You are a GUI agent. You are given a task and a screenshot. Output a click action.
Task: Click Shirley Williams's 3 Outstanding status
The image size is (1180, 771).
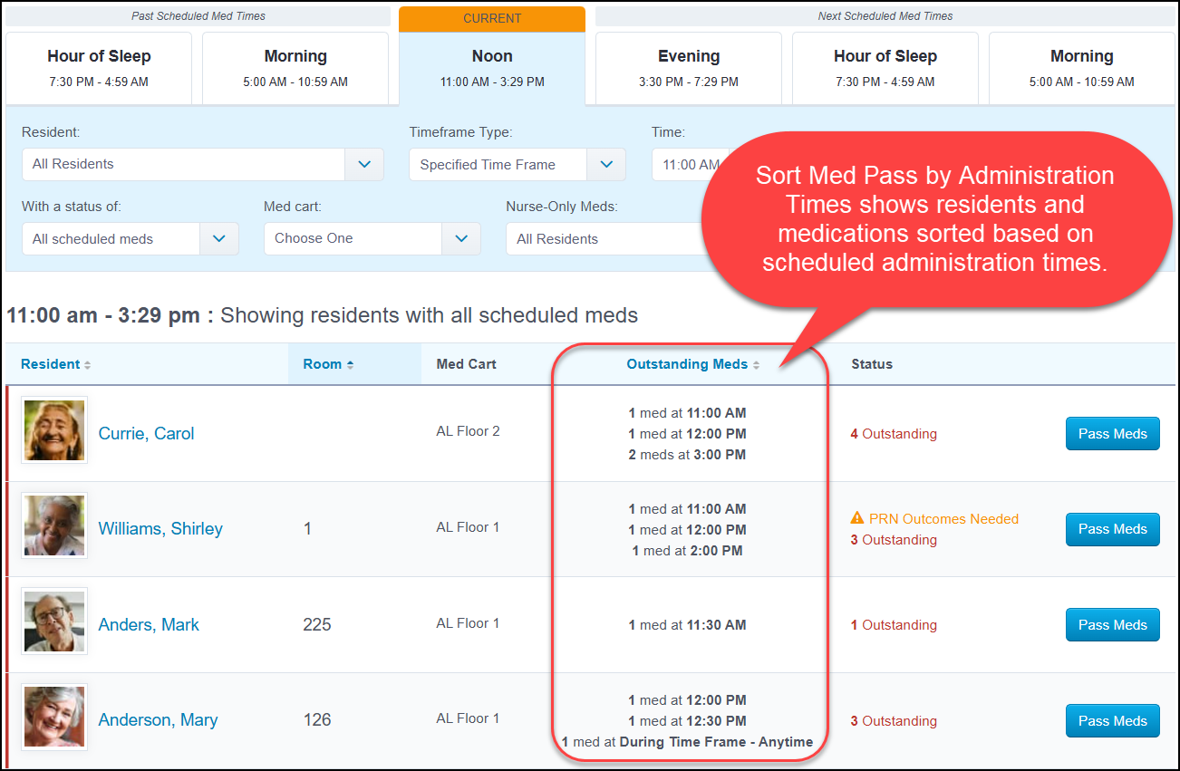[894, 540]
